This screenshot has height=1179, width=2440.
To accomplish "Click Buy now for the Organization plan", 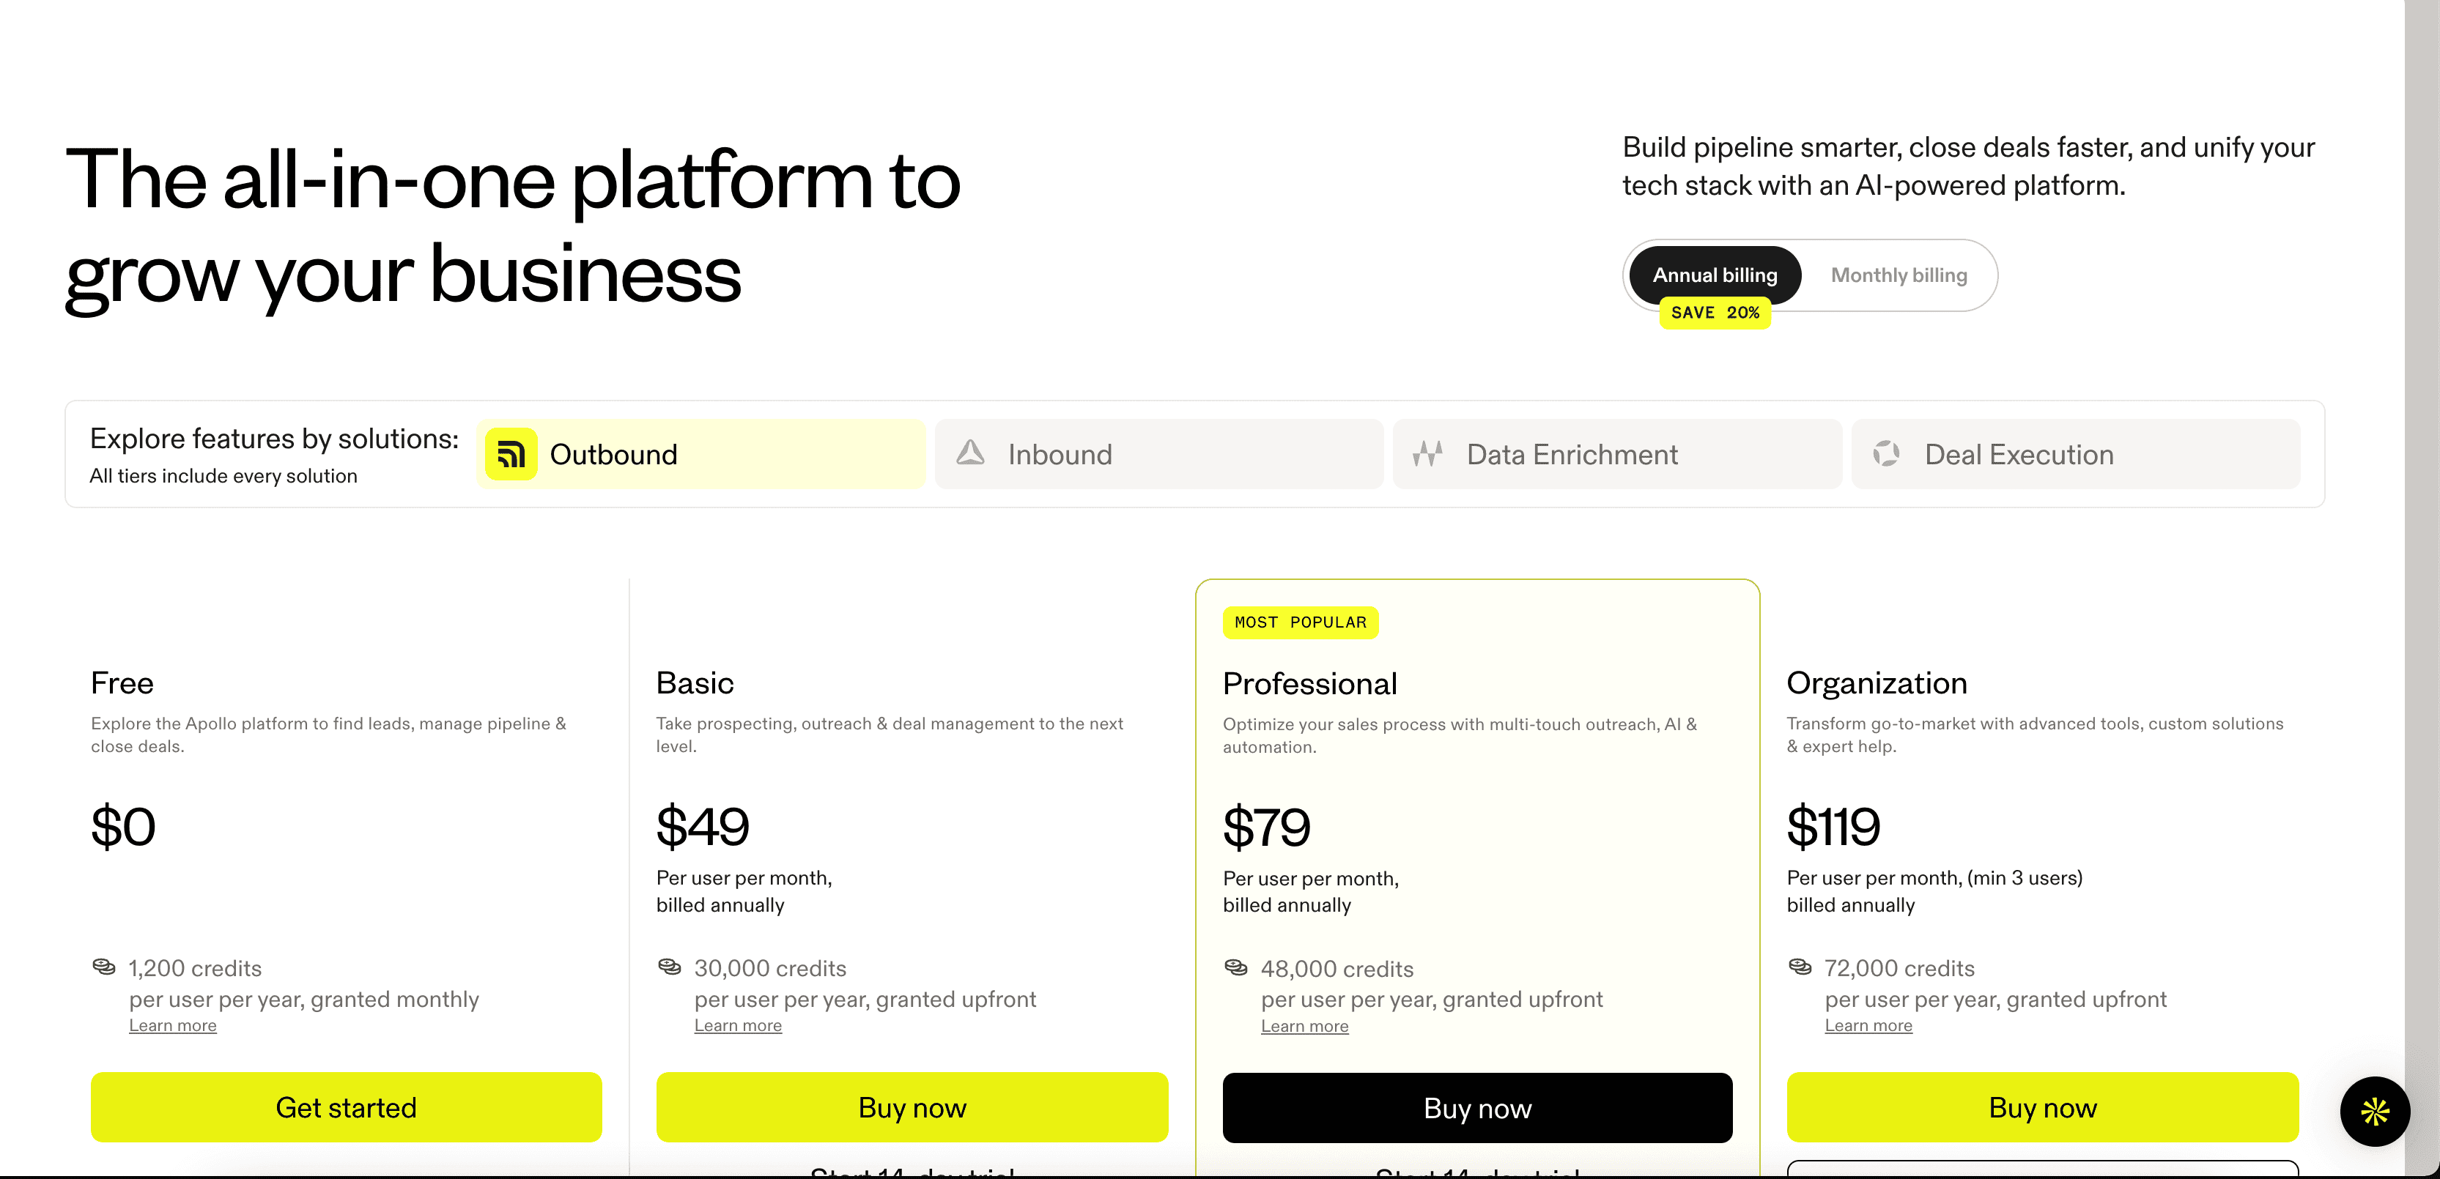I will tap(2041, 1107).
